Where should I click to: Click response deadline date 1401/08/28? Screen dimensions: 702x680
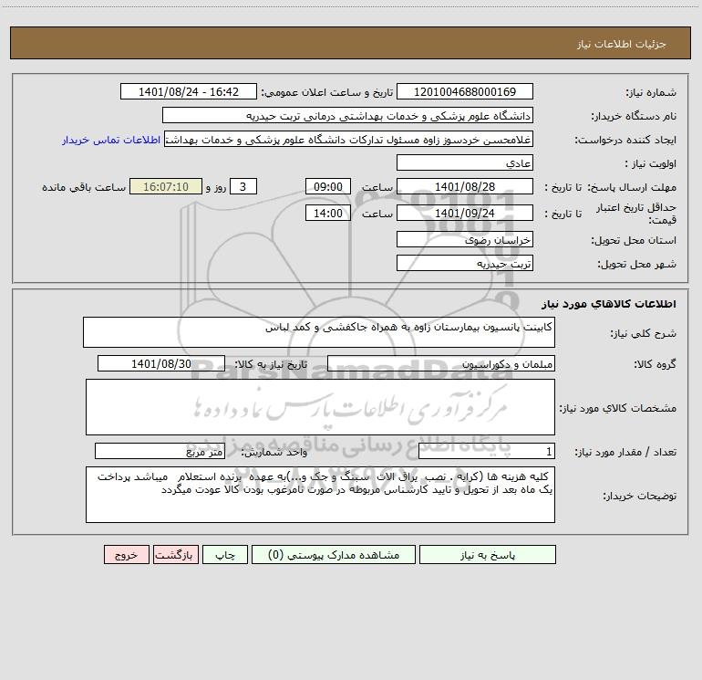[465, 186]
